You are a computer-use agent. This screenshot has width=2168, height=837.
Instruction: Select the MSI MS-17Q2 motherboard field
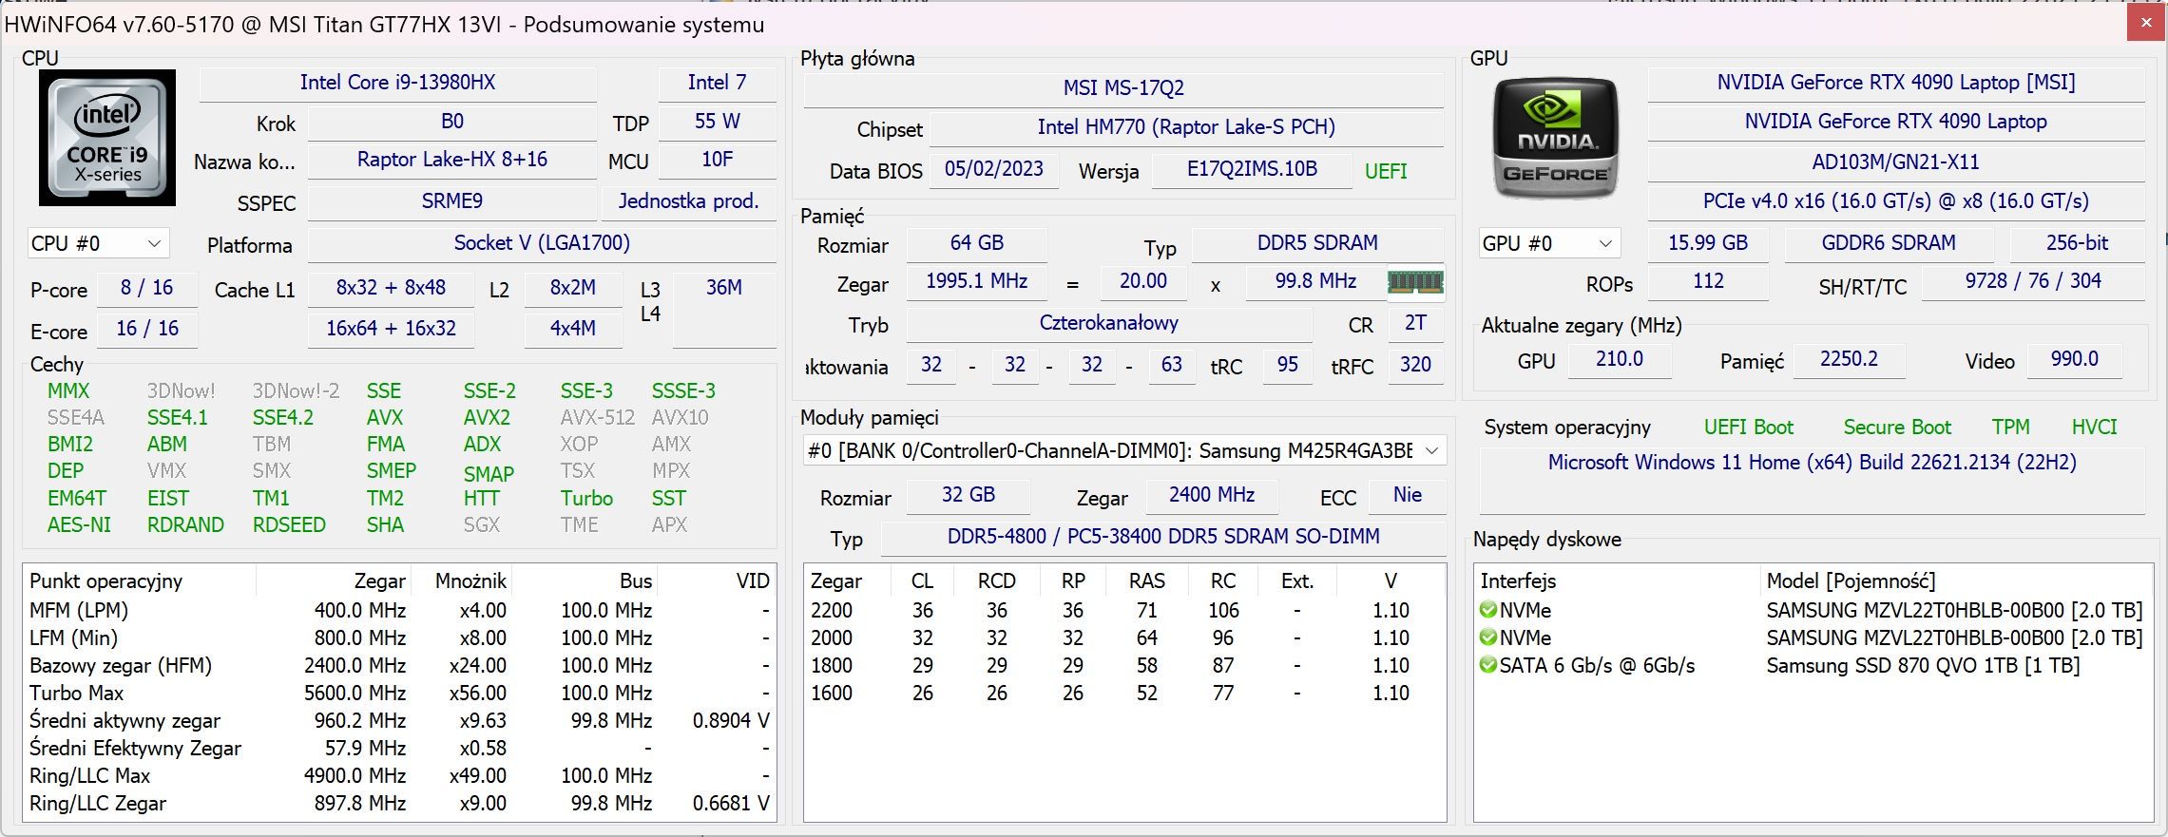point(1123,88)
